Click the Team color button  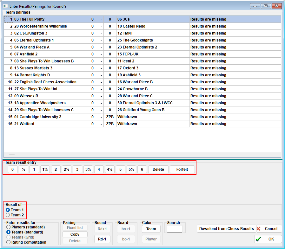[x=151, y=229]
